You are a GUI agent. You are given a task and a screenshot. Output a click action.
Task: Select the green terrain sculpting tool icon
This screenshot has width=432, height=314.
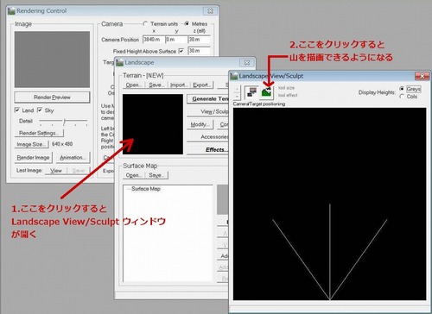click(x=267, y=92)
